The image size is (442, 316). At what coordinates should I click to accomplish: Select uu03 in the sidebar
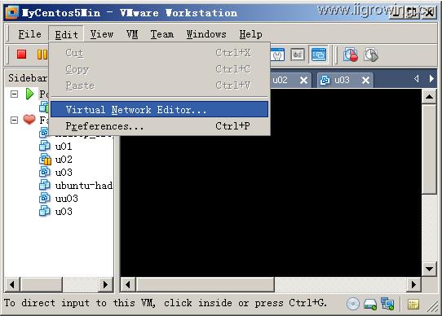tap(67, 198)
